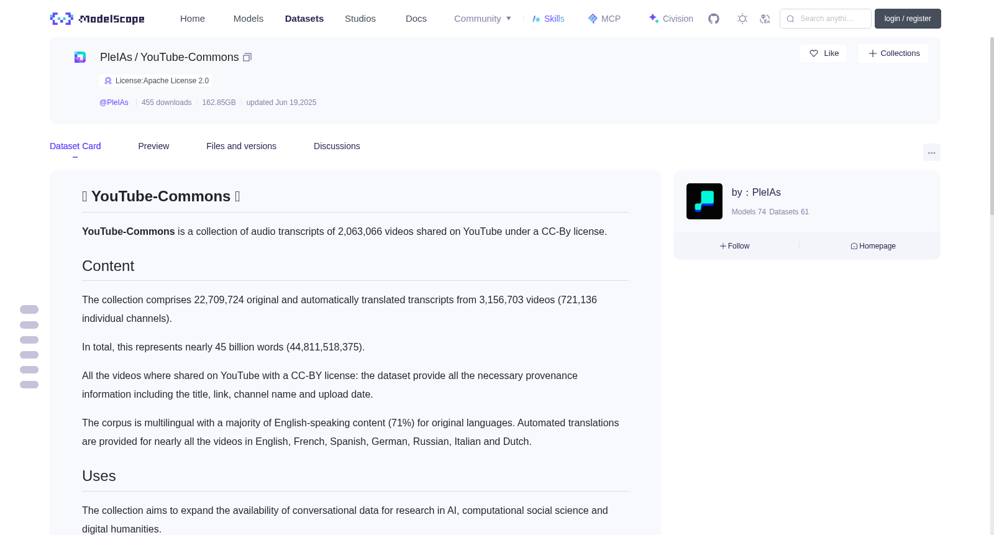Click the magnifier icon in search box
Screen dimensions: 994x535
pyautogui.click(x=790, y=19)
